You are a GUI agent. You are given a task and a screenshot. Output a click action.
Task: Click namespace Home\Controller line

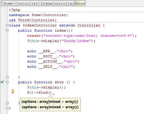(x=38, y=15)
